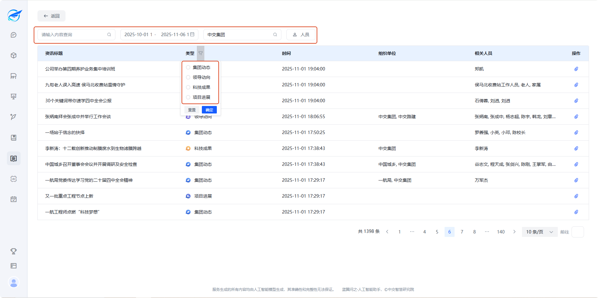Select the 项目进展 filter radio option
This screenshot has height=298, width=599.
[188, 97]
